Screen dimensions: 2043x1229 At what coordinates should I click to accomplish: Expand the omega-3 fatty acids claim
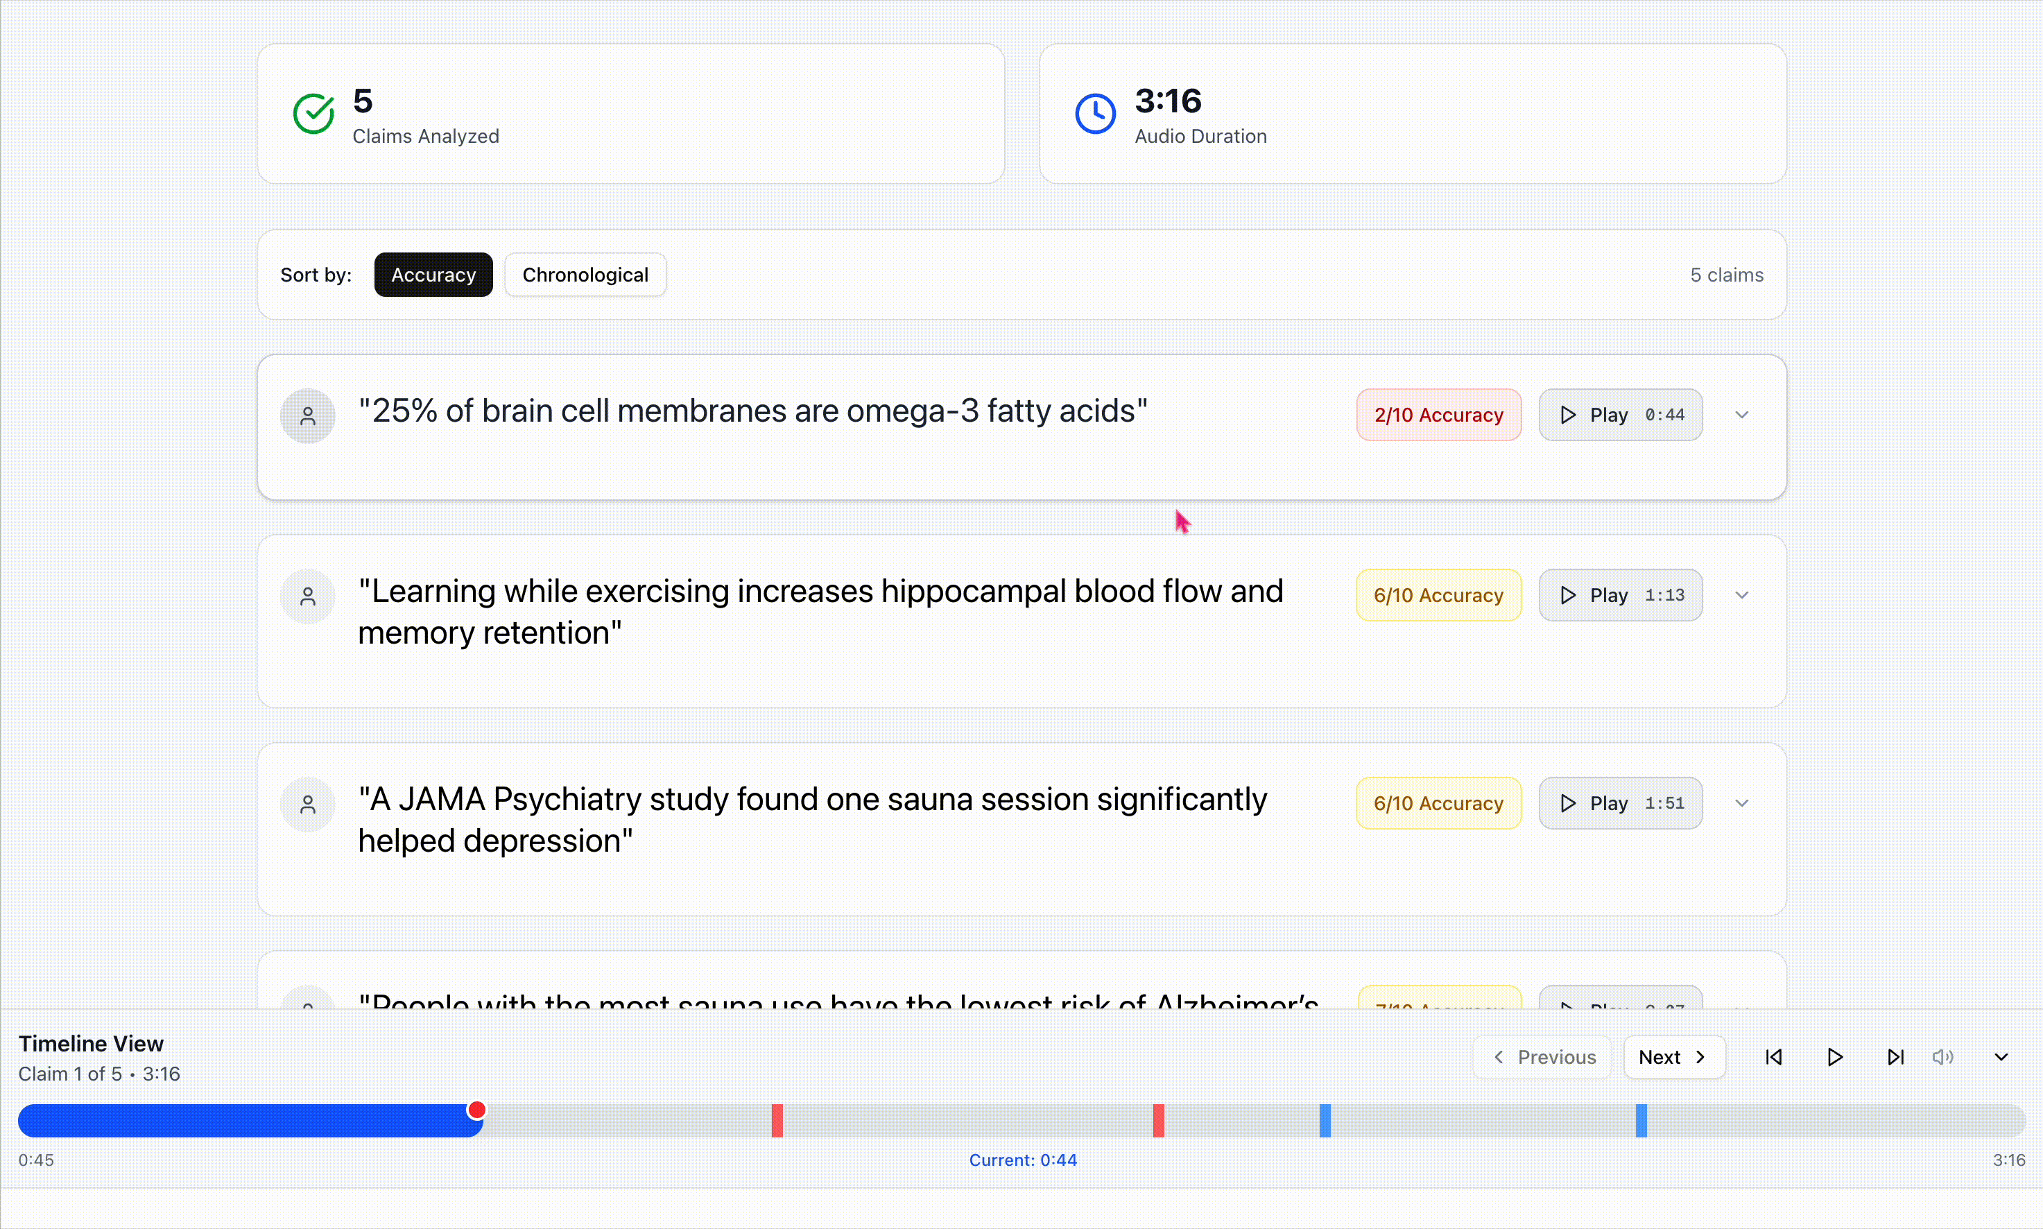(1742, 415)
